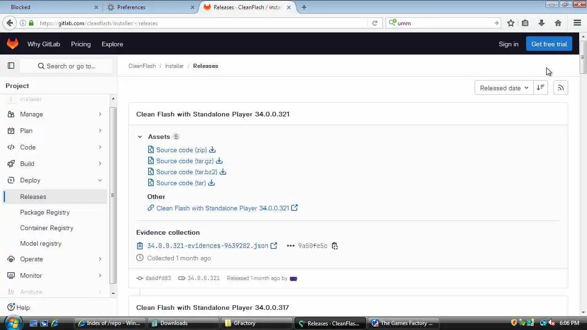Open The Games Factory taskbar window
The width and height of the screenshot is (587, 330).
tap(403, 323)
